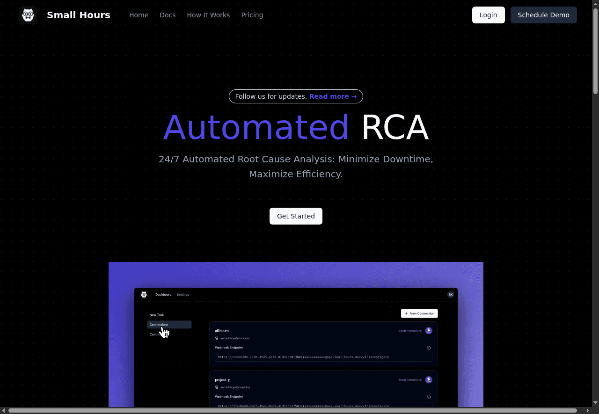Click the SK avatar in the dashboard preview
The width and height of the screenshot is (599, 414).
coord(450,294)
